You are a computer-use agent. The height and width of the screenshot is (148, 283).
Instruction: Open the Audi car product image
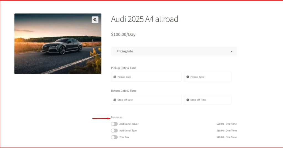coord(58,44)
